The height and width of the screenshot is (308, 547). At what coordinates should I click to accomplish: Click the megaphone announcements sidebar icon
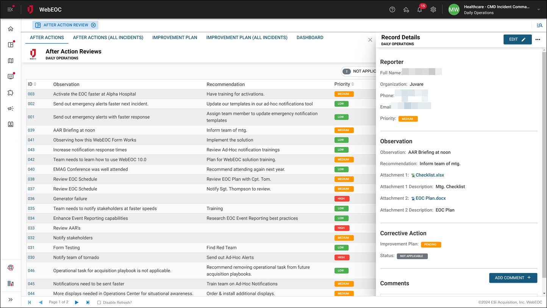pyautogui.click(x=11, y=108)
